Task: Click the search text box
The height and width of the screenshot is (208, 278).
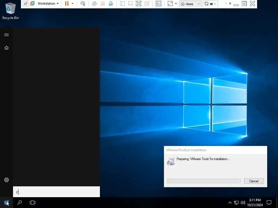Action: click(56, 192)
